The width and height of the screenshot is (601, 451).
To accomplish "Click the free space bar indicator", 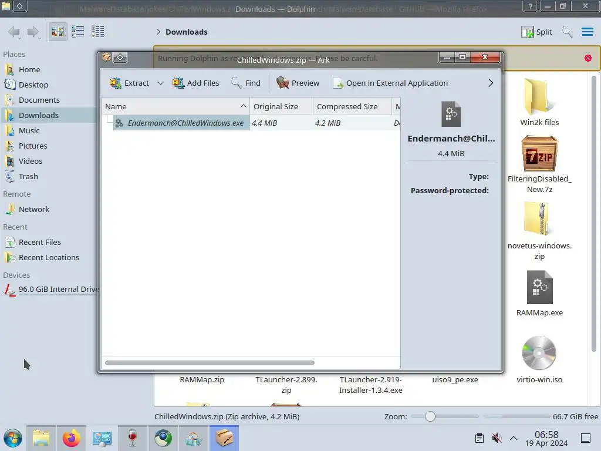I will click(516, 416).
